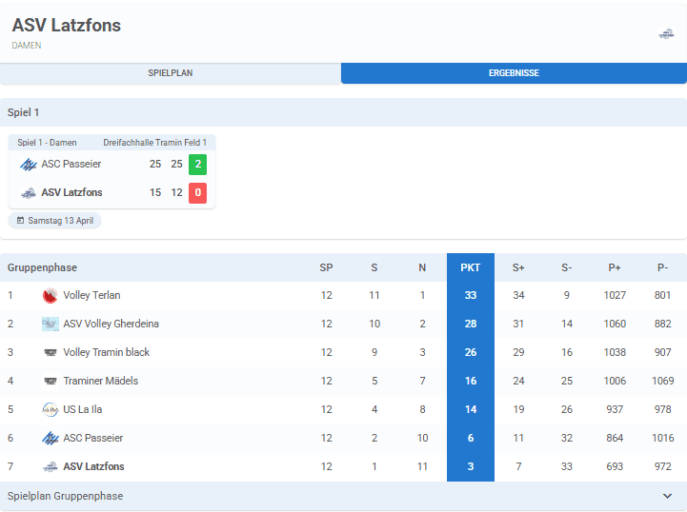Open the Volley Terlan team link
The image size is (687, 512).
coord(92,296)
